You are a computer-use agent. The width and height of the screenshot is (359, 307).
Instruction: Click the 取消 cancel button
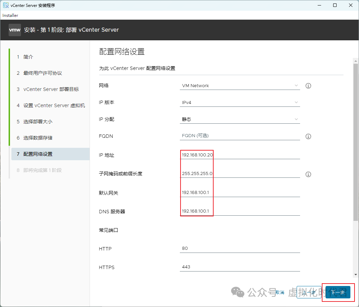[x=280, y=292]
